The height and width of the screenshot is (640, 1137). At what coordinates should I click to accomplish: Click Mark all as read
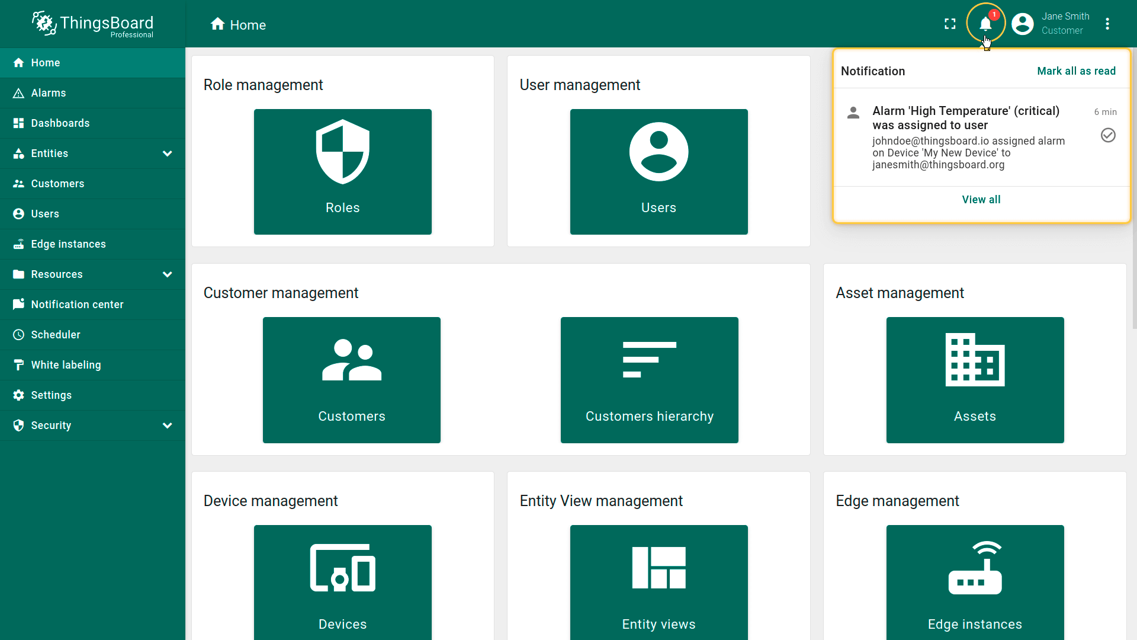[x=1076, y=71]
